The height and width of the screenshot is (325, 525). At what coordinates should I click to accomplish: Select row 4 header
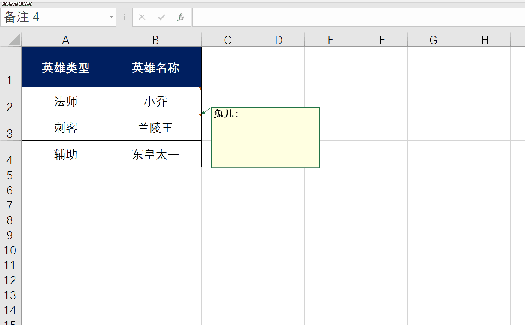11,154
